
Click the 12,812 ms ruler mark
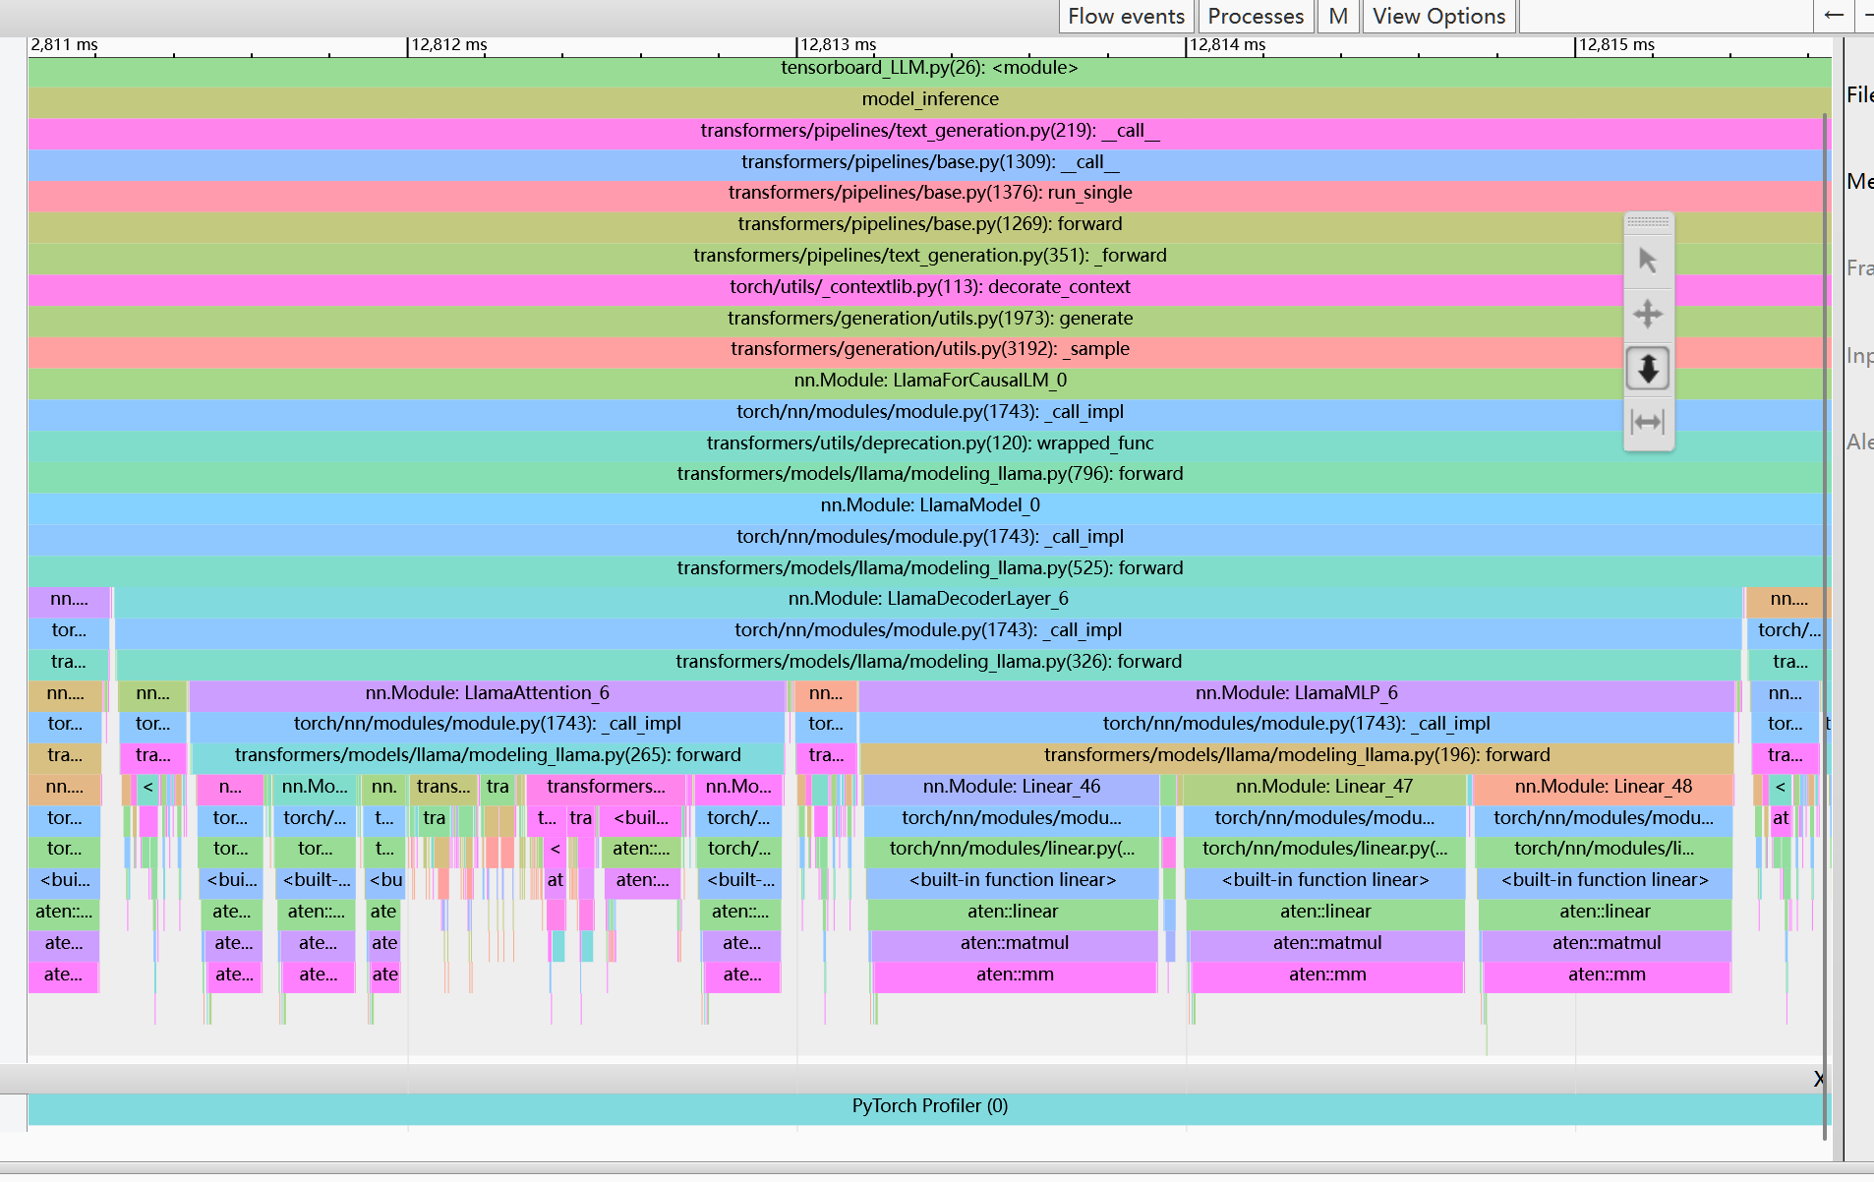coord(448,45)
